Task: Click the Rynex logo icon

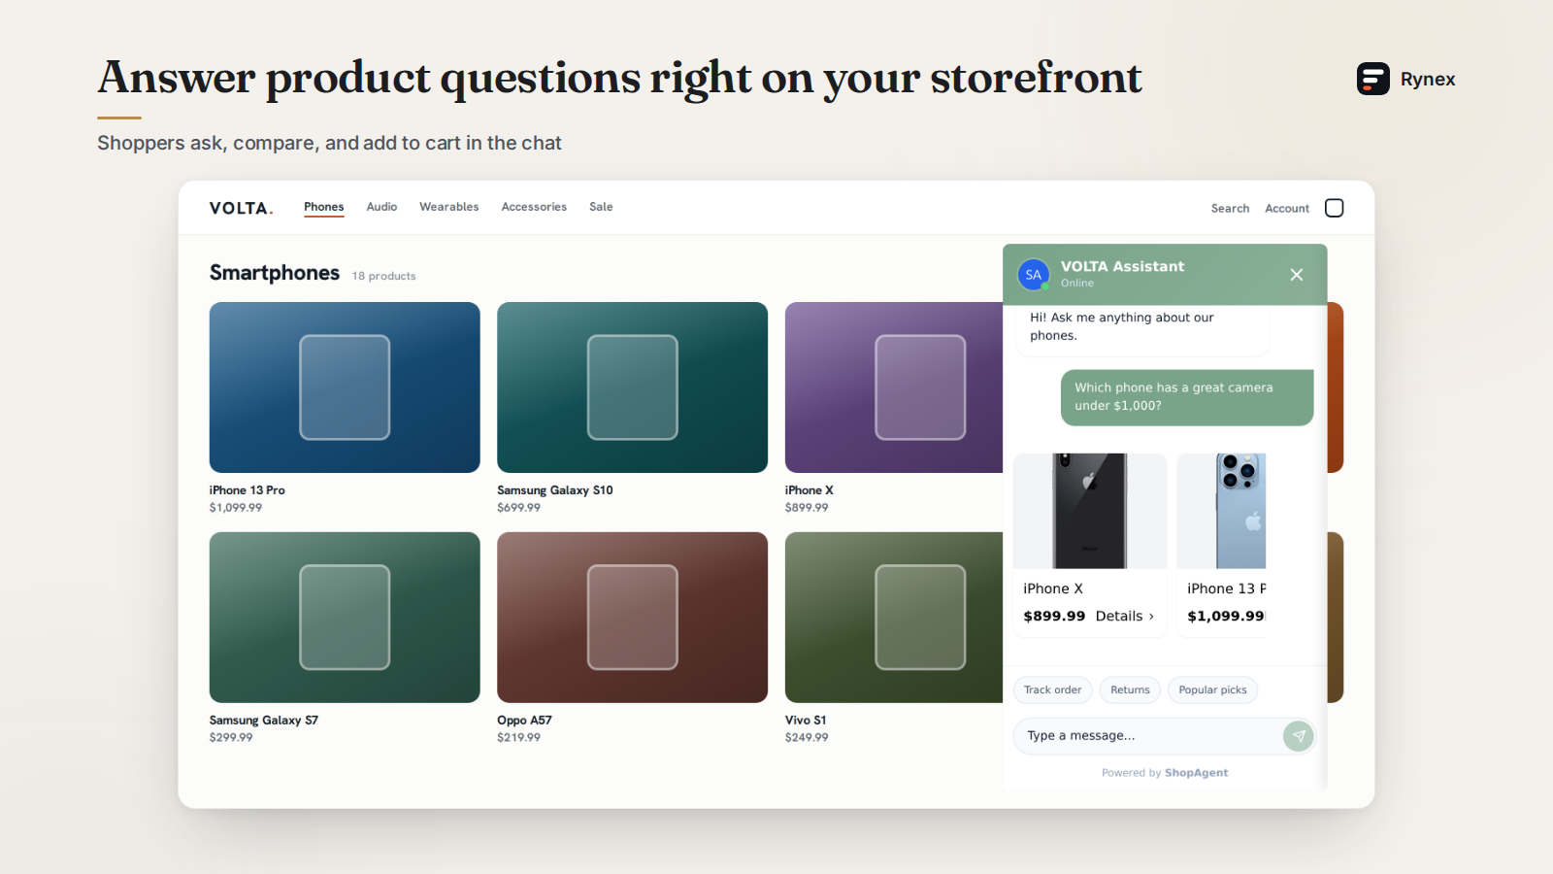Action: click(1372, 79)
